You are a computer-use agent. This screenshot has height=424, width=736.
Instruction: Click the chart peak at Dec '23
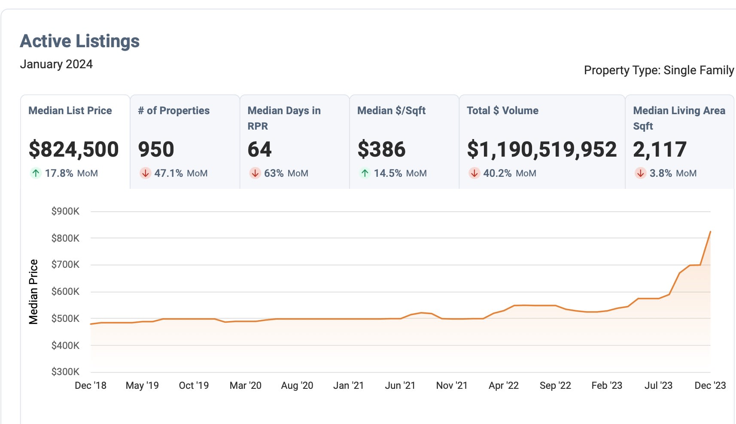click(710, 232)
